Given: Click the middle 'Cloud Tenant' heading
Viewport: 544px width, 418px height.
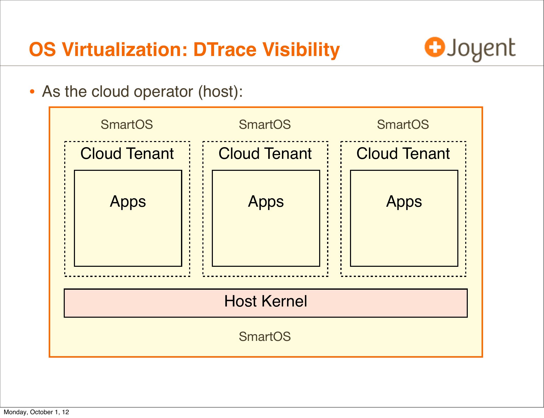Looking at the screenshot, I should (265, 154).
